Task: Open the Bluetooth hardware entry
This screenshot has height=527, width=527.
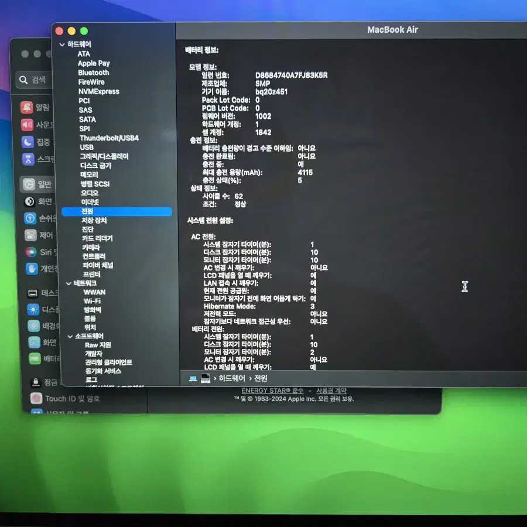Action: click(94, 73)
